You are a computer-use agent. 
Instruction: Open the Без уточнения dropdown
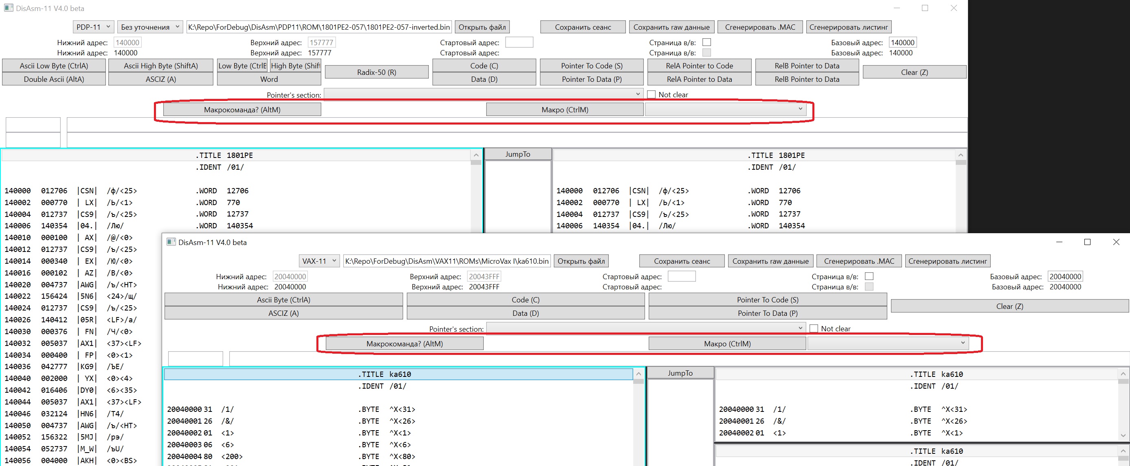pyautogui.click(x=150, y=27)
